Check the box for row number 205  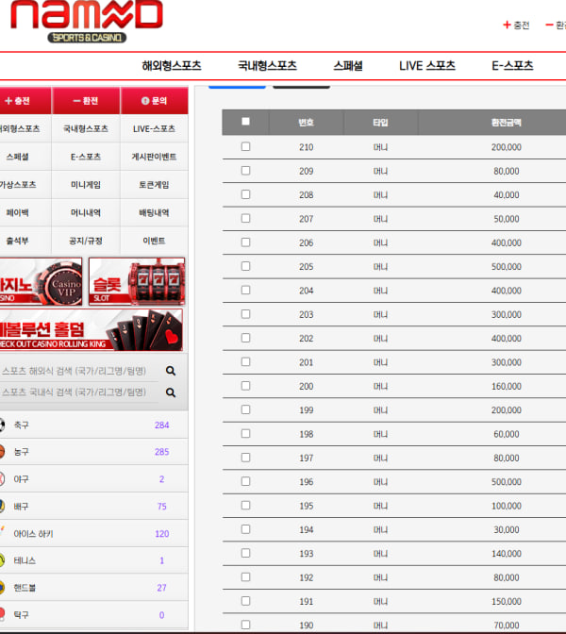point(245,266)
